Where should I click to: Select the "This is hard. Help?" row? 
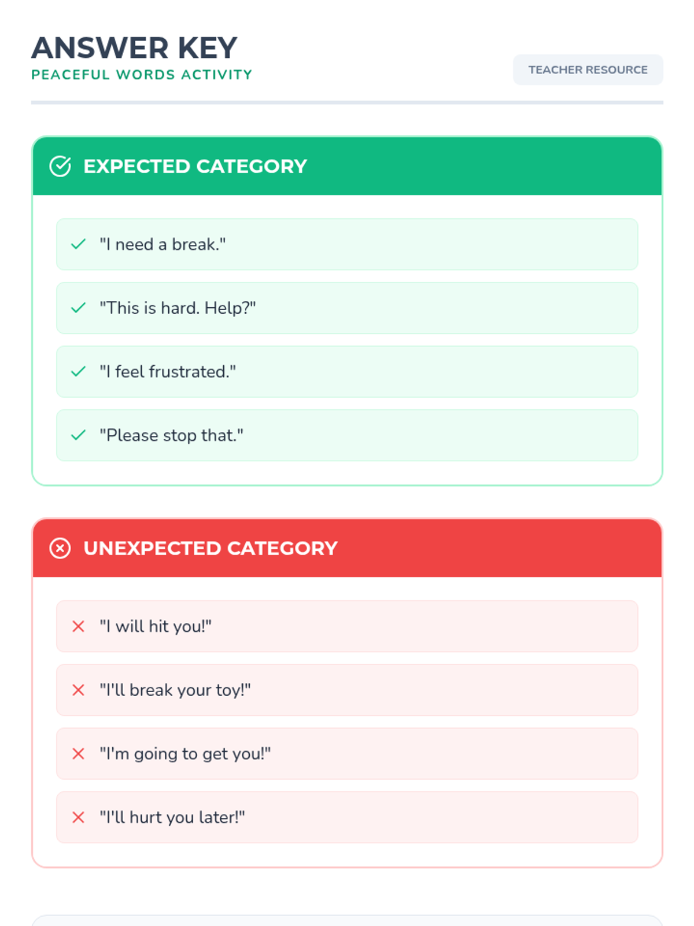[x=347, y=308]
